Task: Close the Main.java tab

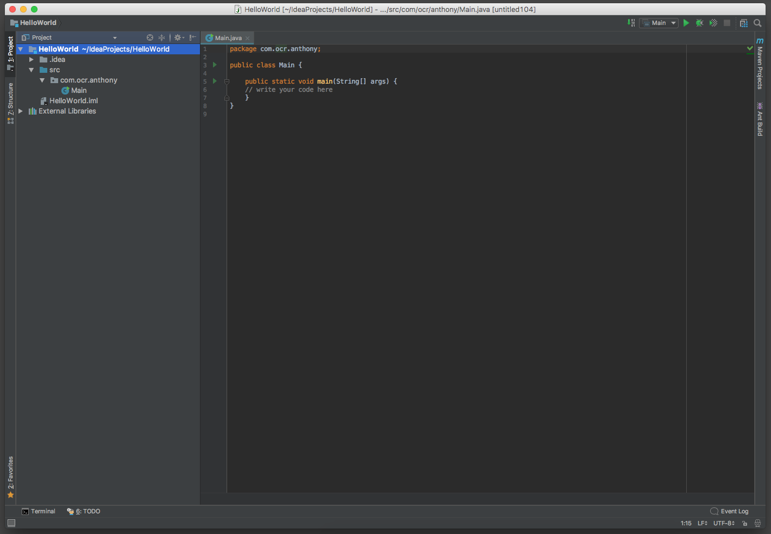Action: click(248, 38)
